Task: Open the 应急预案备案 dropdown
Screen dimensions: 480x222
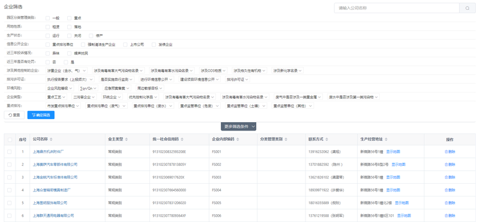Action: point(116,88)
